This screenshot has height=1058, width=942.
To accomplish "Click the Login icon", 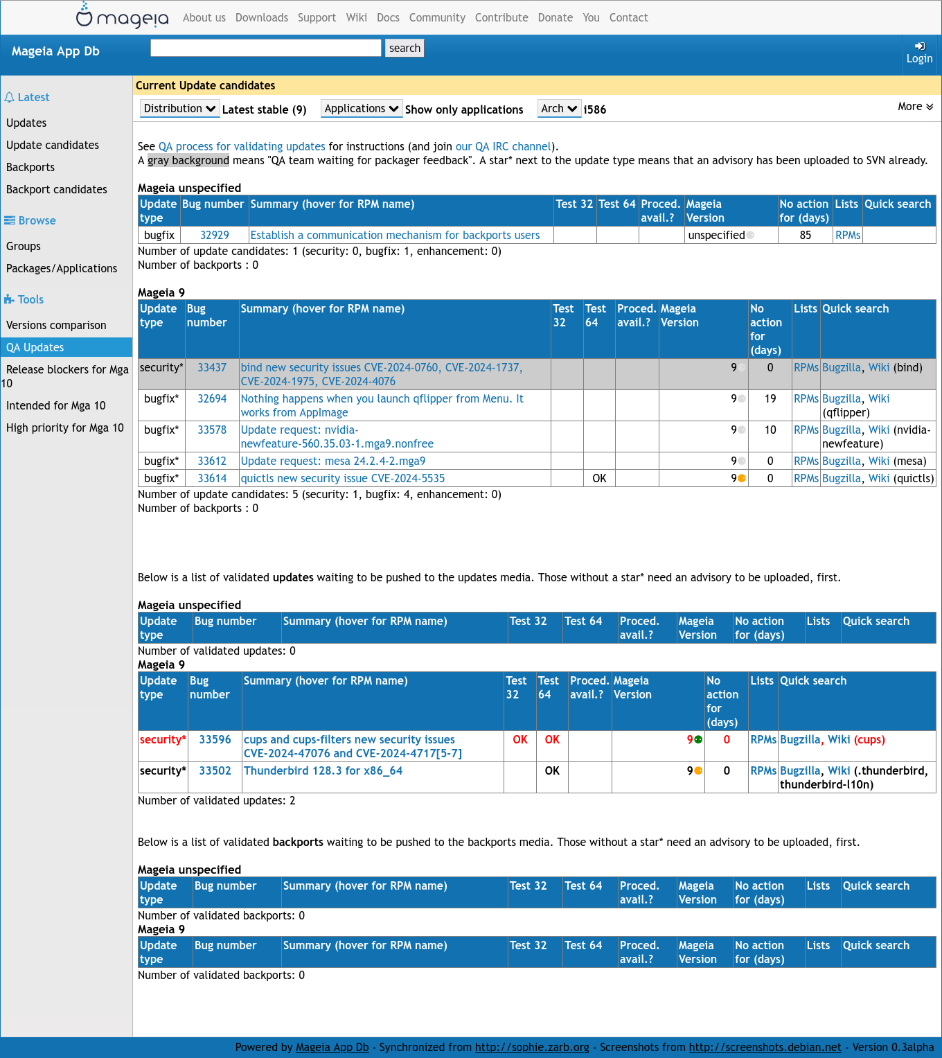I will coord(920,46).
